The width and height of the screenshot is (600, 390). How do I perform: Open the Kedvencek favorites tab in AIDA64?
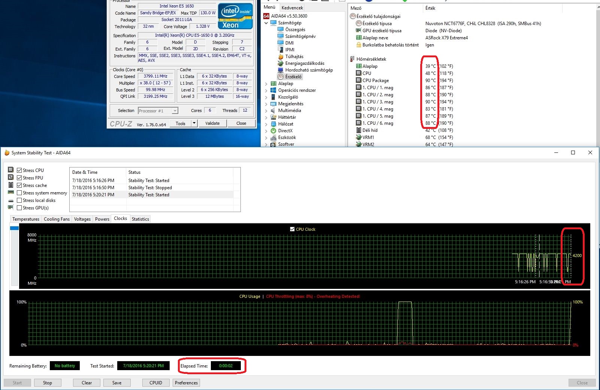293,8
